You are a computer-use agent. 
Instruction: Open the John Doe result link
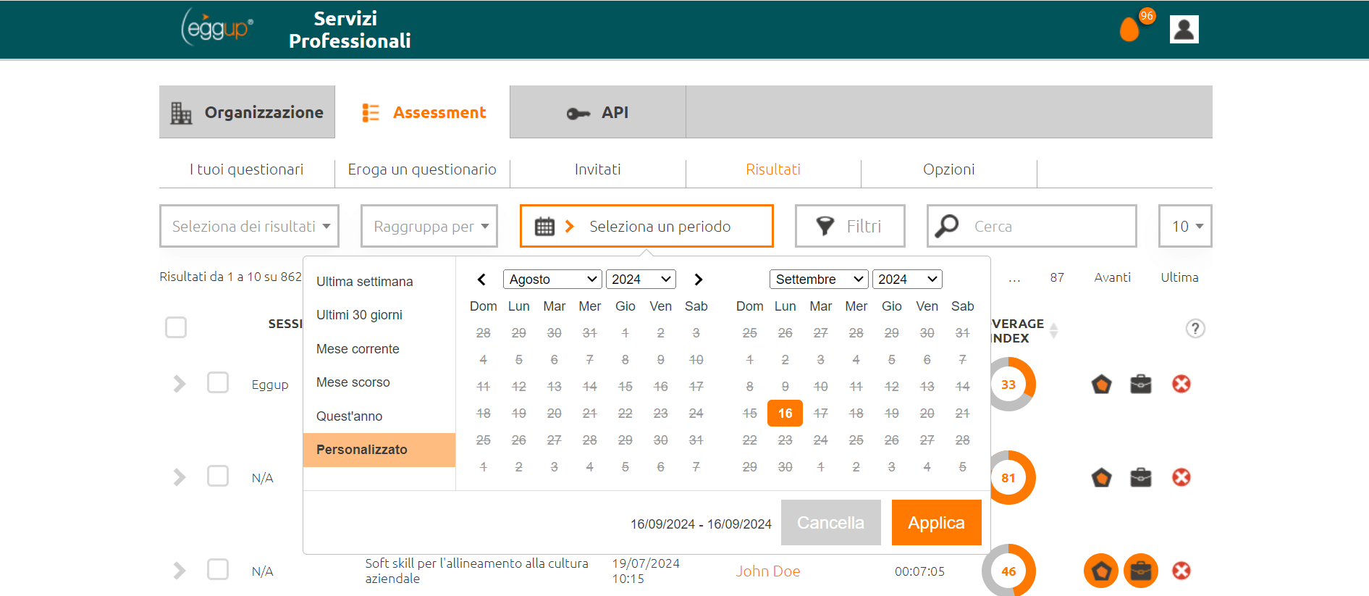pyautogui.click(x=768, y=571)
